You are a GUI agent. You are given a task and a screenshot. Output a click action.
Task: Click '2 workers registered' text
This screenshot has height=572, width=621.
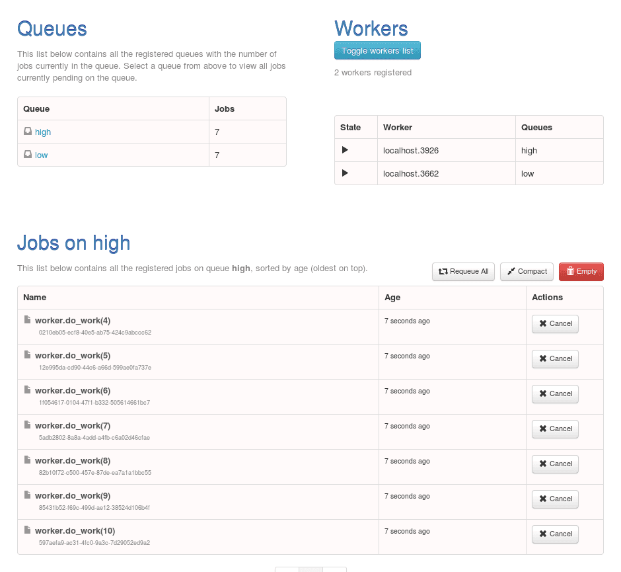point(373,73)
